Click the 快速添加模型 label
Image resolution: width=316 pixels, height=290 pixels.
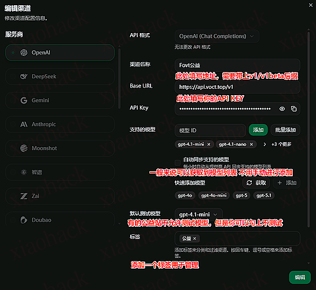pyautogui.click(x=190, y=183)
